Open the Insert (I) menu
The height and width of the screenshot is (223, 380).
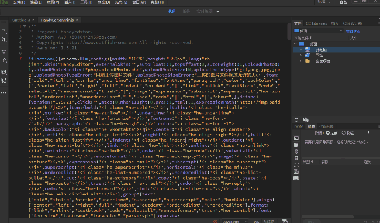click(x=70, y=2)
